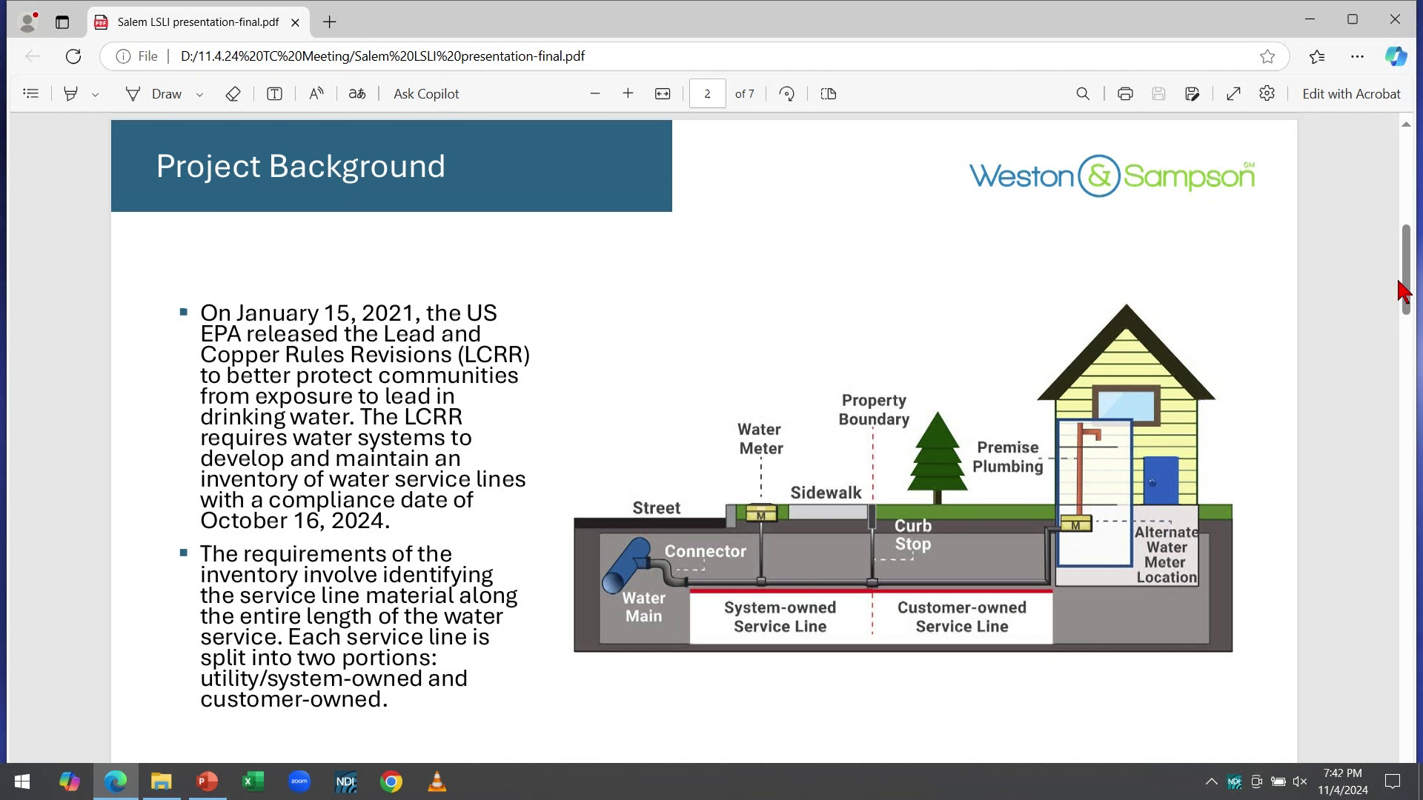The image size is (1423, 800).
Task: Click the Add text tool icon
Action: [x=274, y=94]
